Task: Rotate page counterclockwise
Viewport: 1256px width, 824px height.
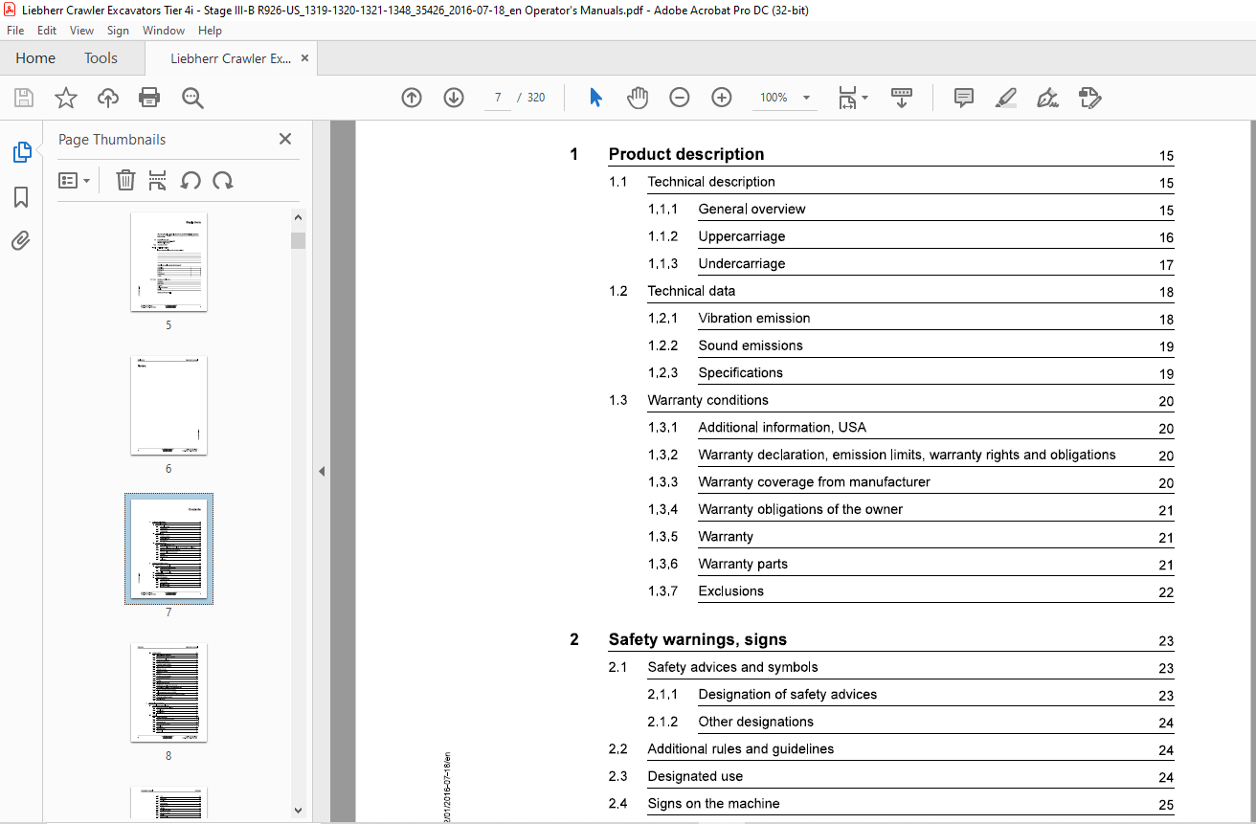Action: click(x=191, y=180)
